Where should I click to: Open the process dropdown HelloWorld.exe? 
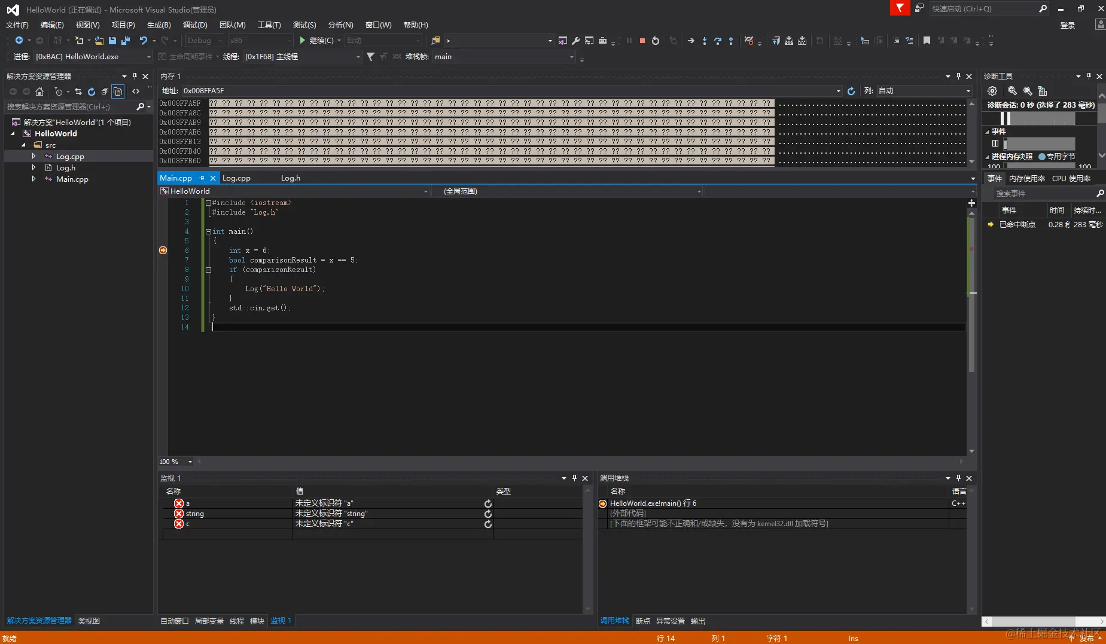pos(93,57)
